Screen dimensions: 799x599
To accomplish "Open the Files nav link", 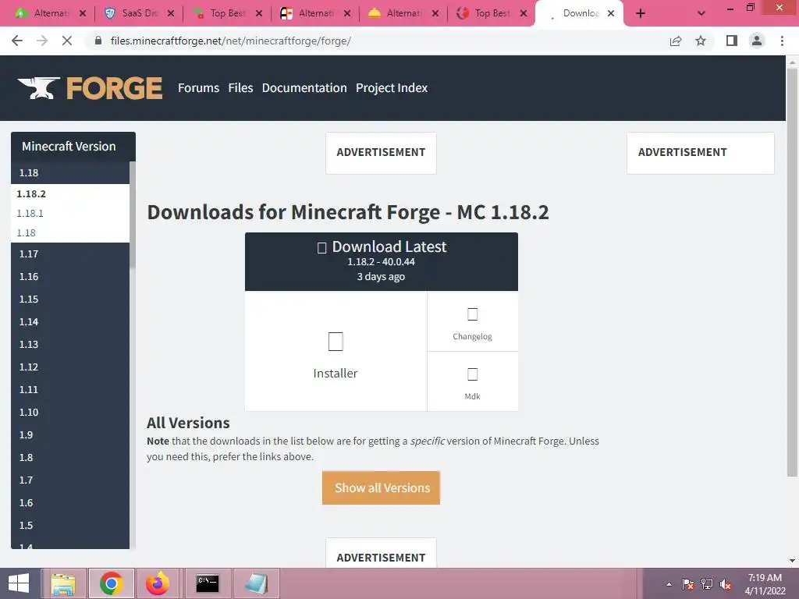I will click(x=240, y=88).
